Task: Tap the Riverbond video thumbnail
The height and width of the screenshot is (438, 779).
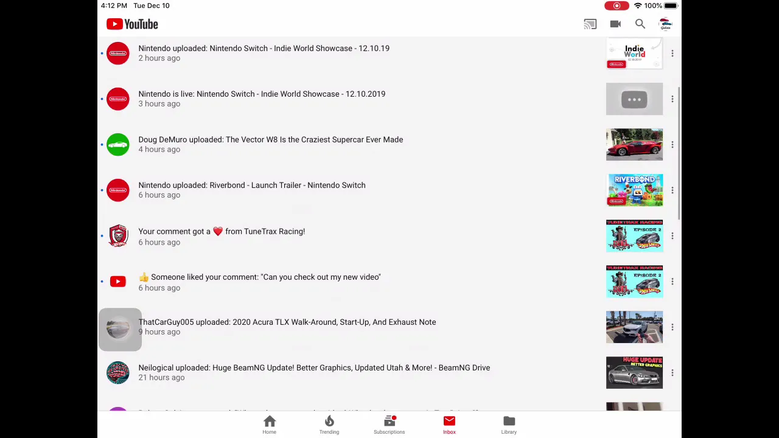Action: (x=634, y=190)
